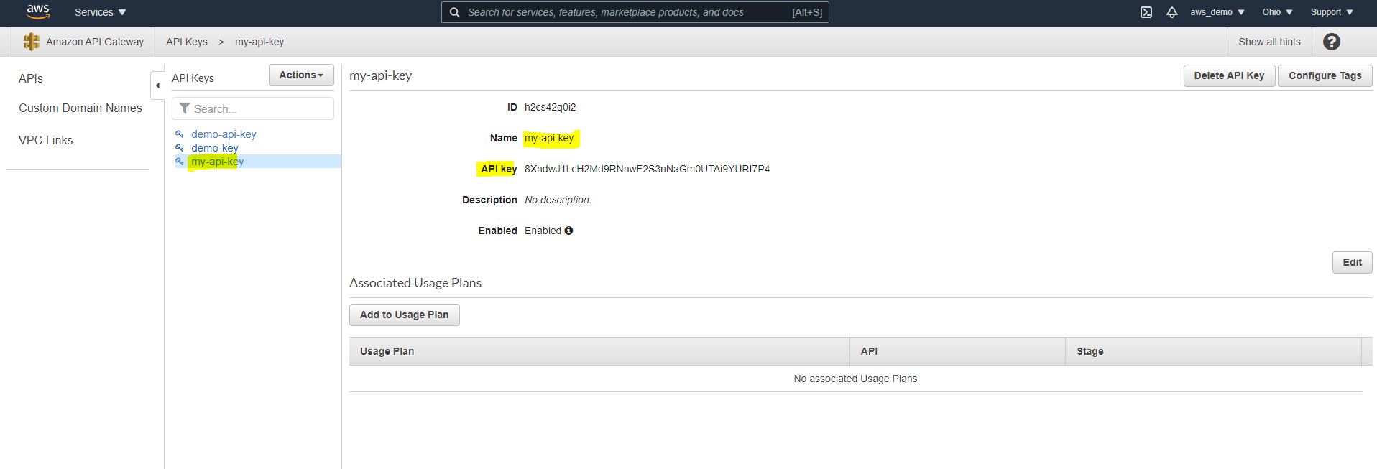The image size is (1377, 469).
Task: Open Custom Domain Names in navigation
Action: pyautogui.click(x=80, y=108)
